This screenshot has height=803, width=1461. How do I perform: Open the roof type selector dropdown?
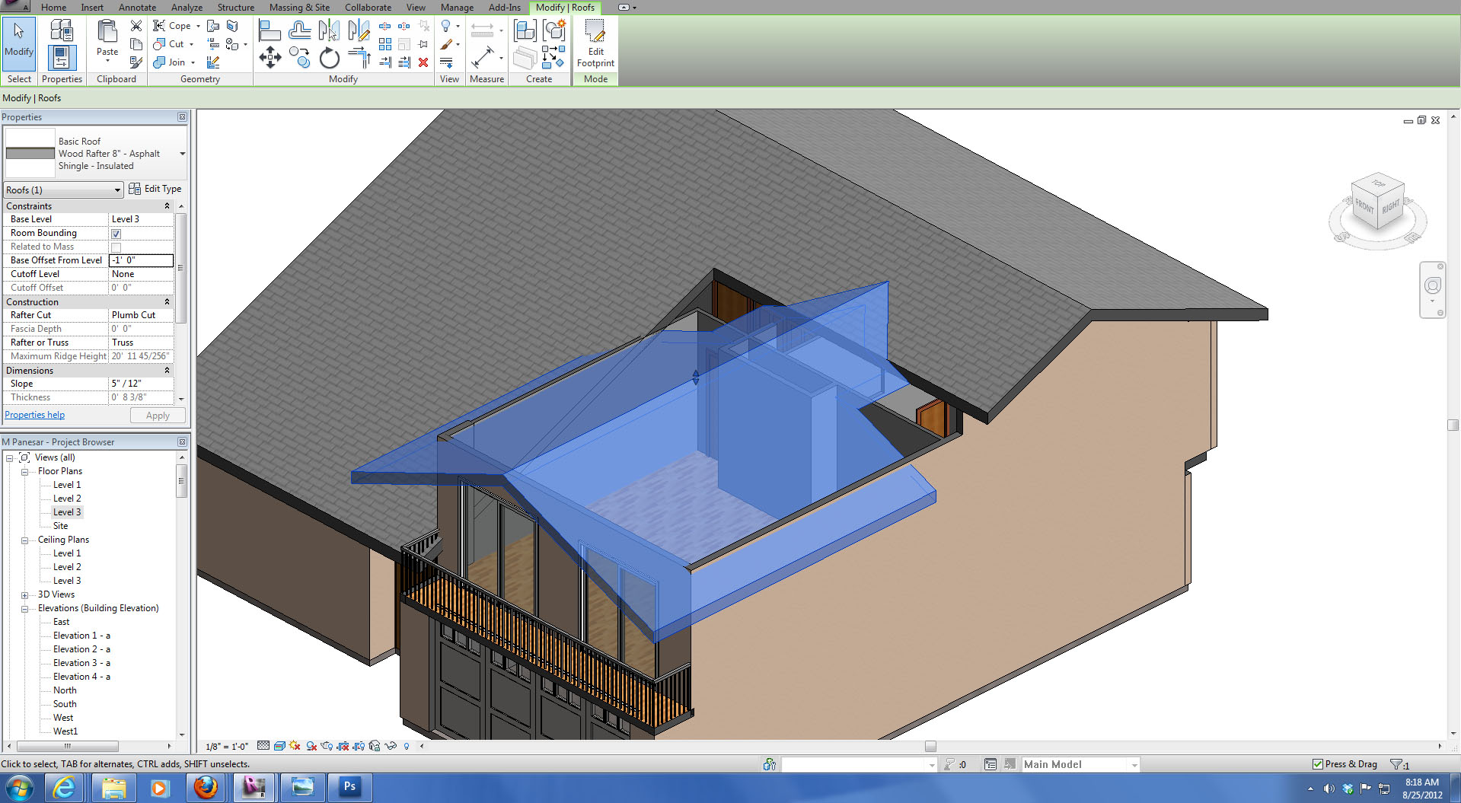(182, 154)
